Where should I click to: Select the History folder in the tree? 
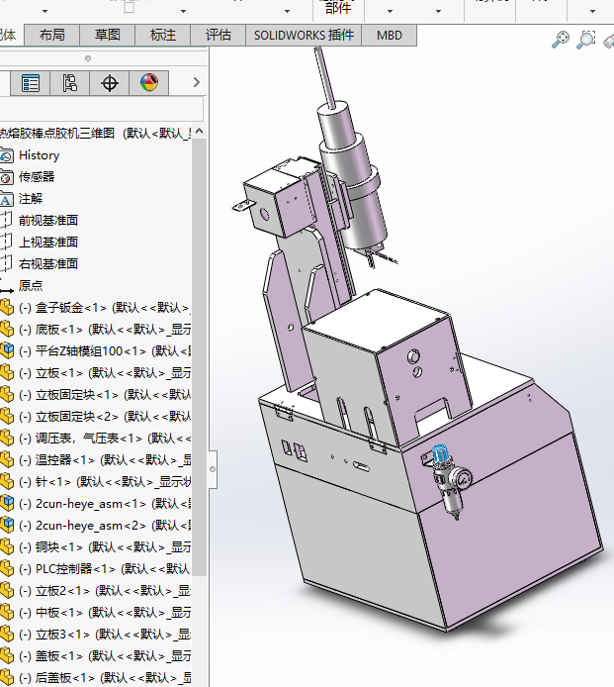pyautogui.click(x=39, y=155)
